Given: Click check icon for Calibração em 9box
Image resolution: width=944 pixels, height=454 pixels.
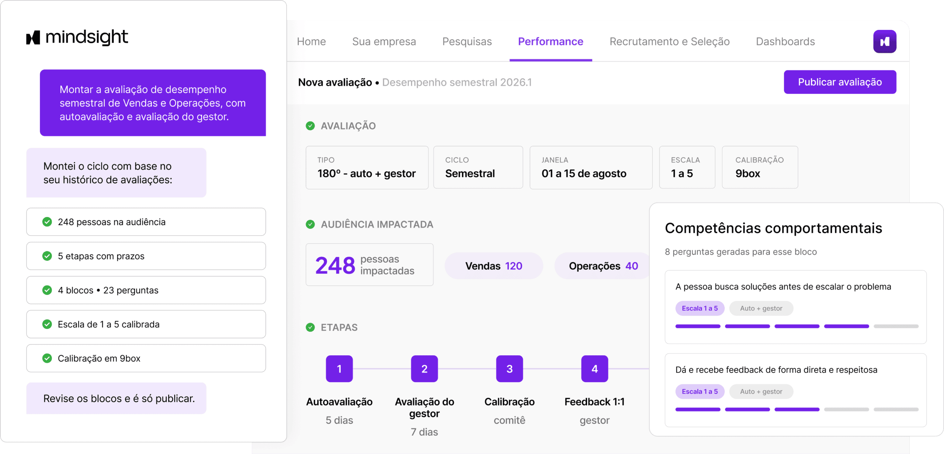Looking at the screenshot, I should [x=47, y=358].
